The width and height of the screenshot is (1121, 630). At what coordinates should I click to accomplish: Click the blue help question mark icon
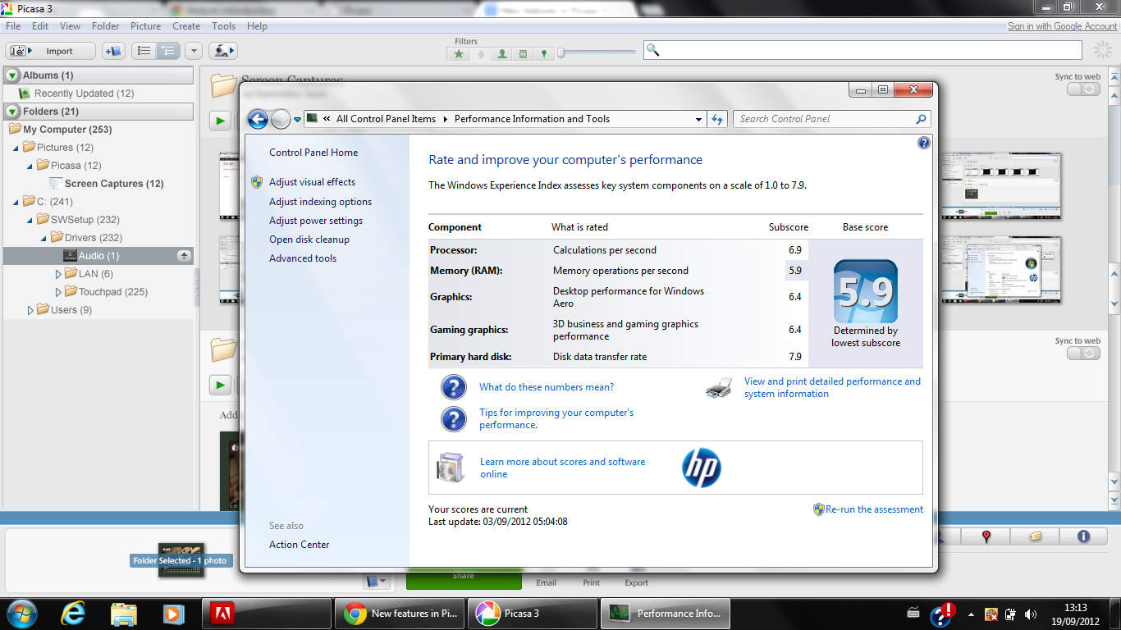pyautogui.click(x=924, y=143)
